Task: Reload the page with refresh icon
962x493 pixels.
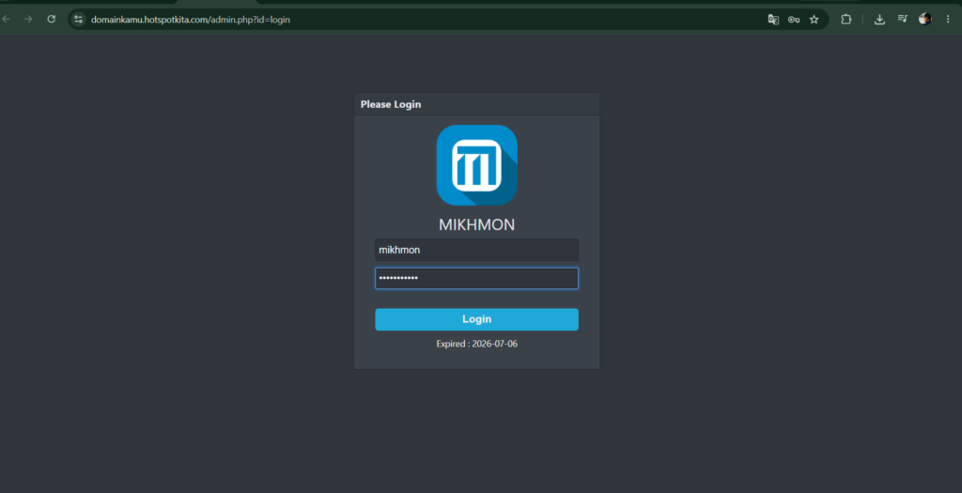Action: coord(52,19)
